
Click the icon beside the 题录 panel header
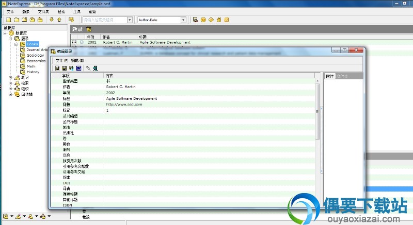click(x=89, y=29)
